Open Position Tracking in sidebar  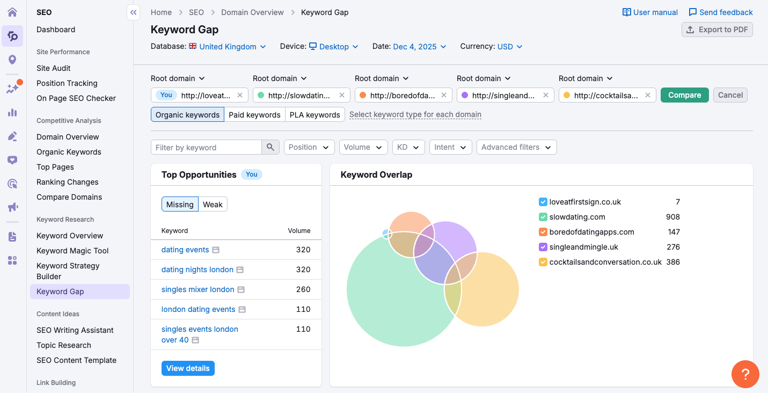(x=67, y=83)
